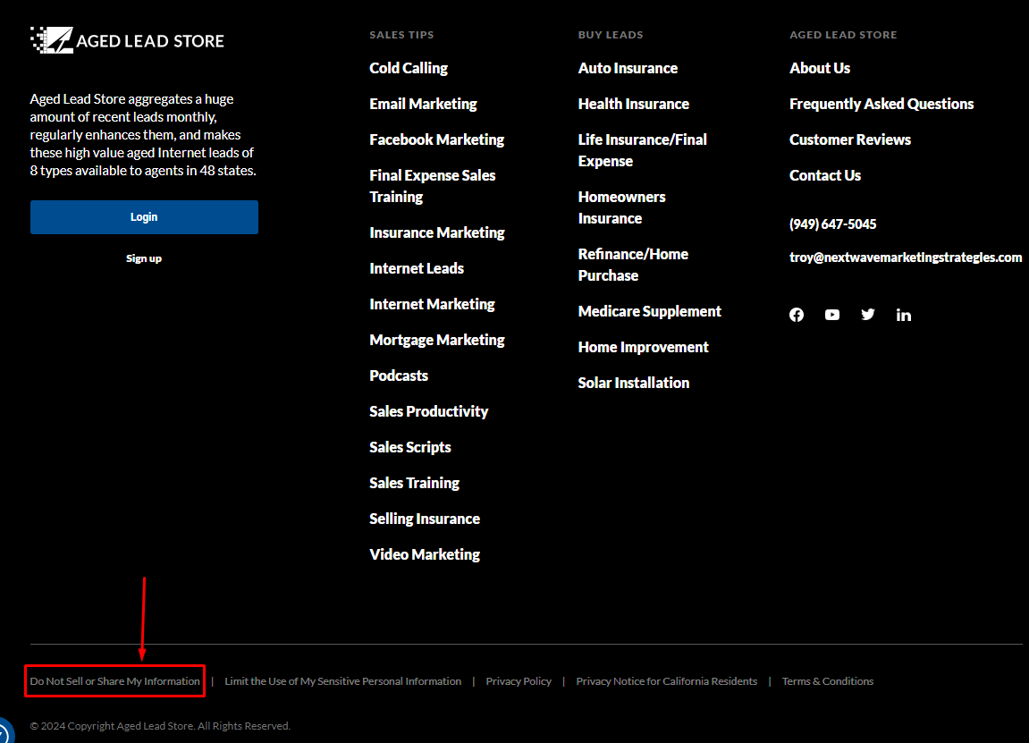The width and height of the screenshot is (1029, 743).
Task: Click the troy@nextwavemarketingstrategies.com email
Action: 906,258
